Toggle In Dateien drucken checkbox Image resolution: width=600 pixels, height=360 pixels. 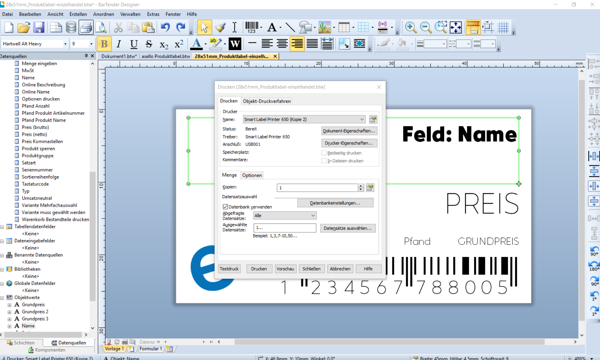pyautogui.click(x=324, y=161)
